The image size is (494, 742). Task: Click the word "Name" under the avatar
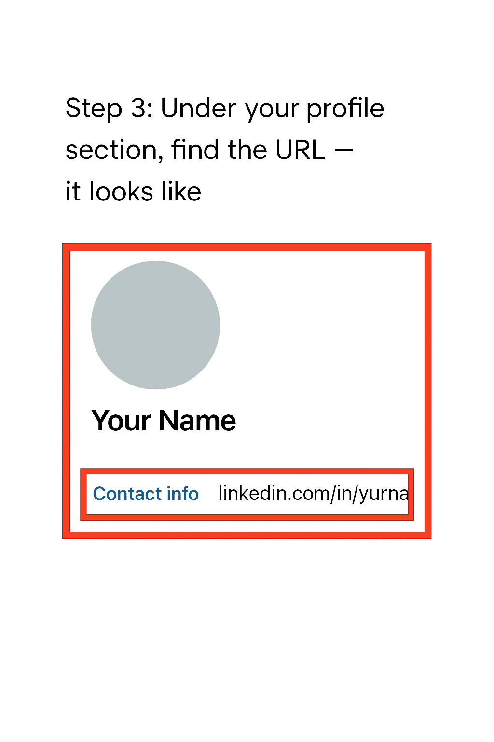(197, 420)
